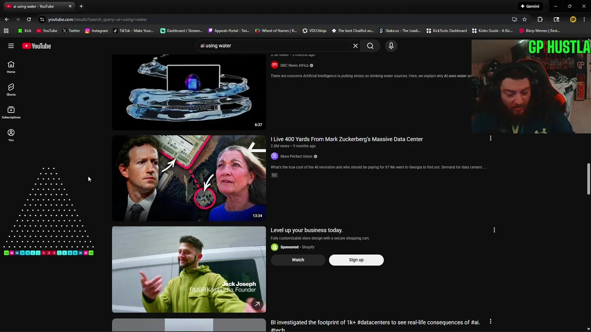Go to Home in the sidebar
This screenshot has width=591, height=332.
point(11,67)
